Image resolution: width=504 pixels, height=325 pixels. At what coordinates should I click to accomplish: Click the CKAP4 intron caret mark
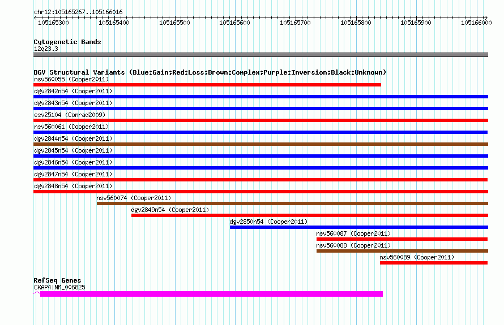(x=37, y=293)
